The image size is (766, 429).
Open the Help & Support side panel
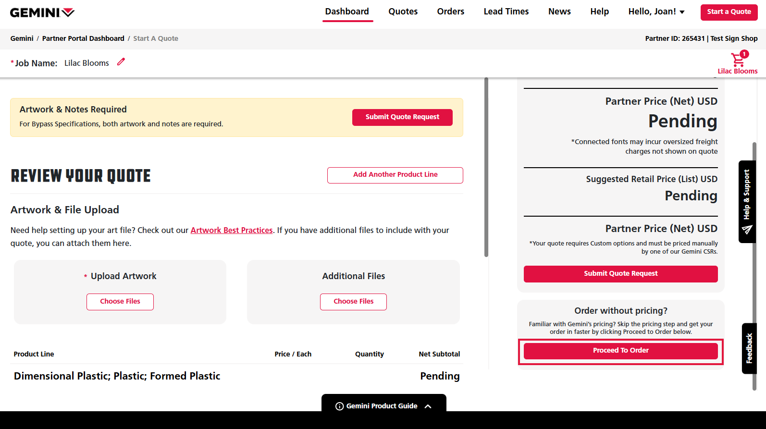(747, 201)
